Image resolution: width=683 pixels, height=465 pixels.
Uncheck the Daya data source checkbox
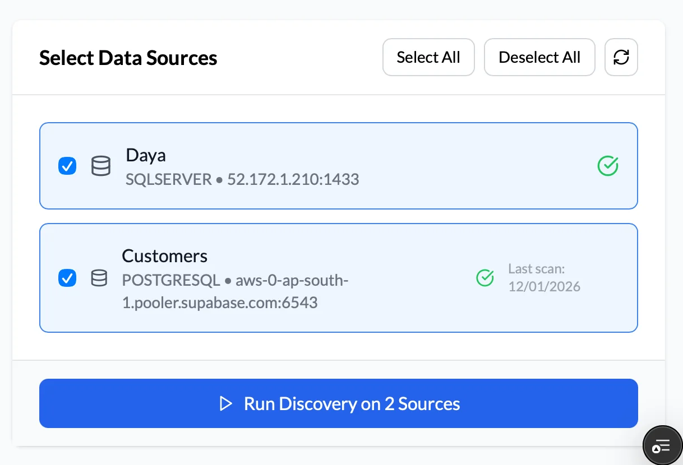[67, 166]
